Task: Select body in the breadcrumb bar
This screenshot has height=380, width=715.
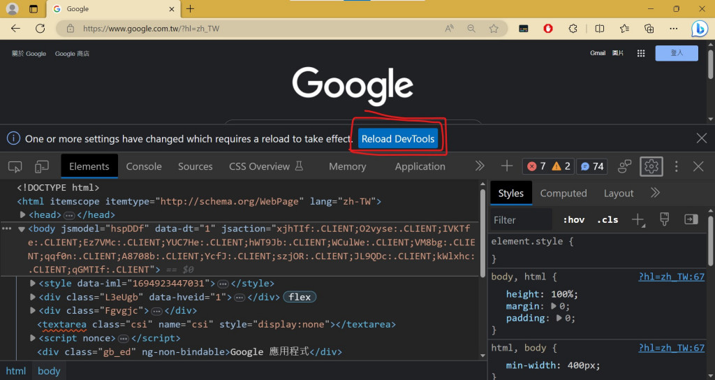Action: click(49, 371)
